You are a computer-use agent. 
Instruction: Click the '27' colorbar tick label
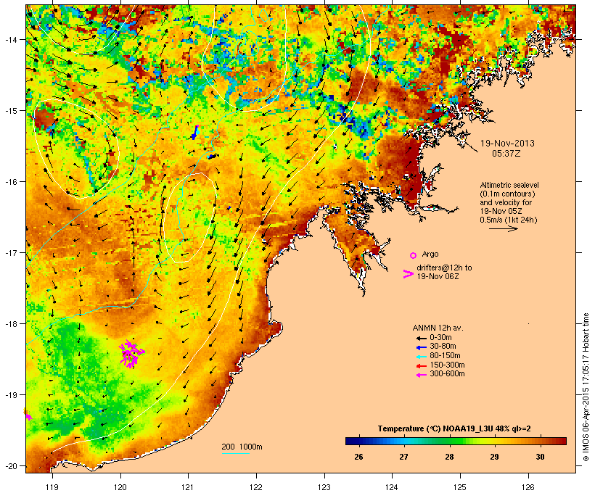tap(403, 457)
